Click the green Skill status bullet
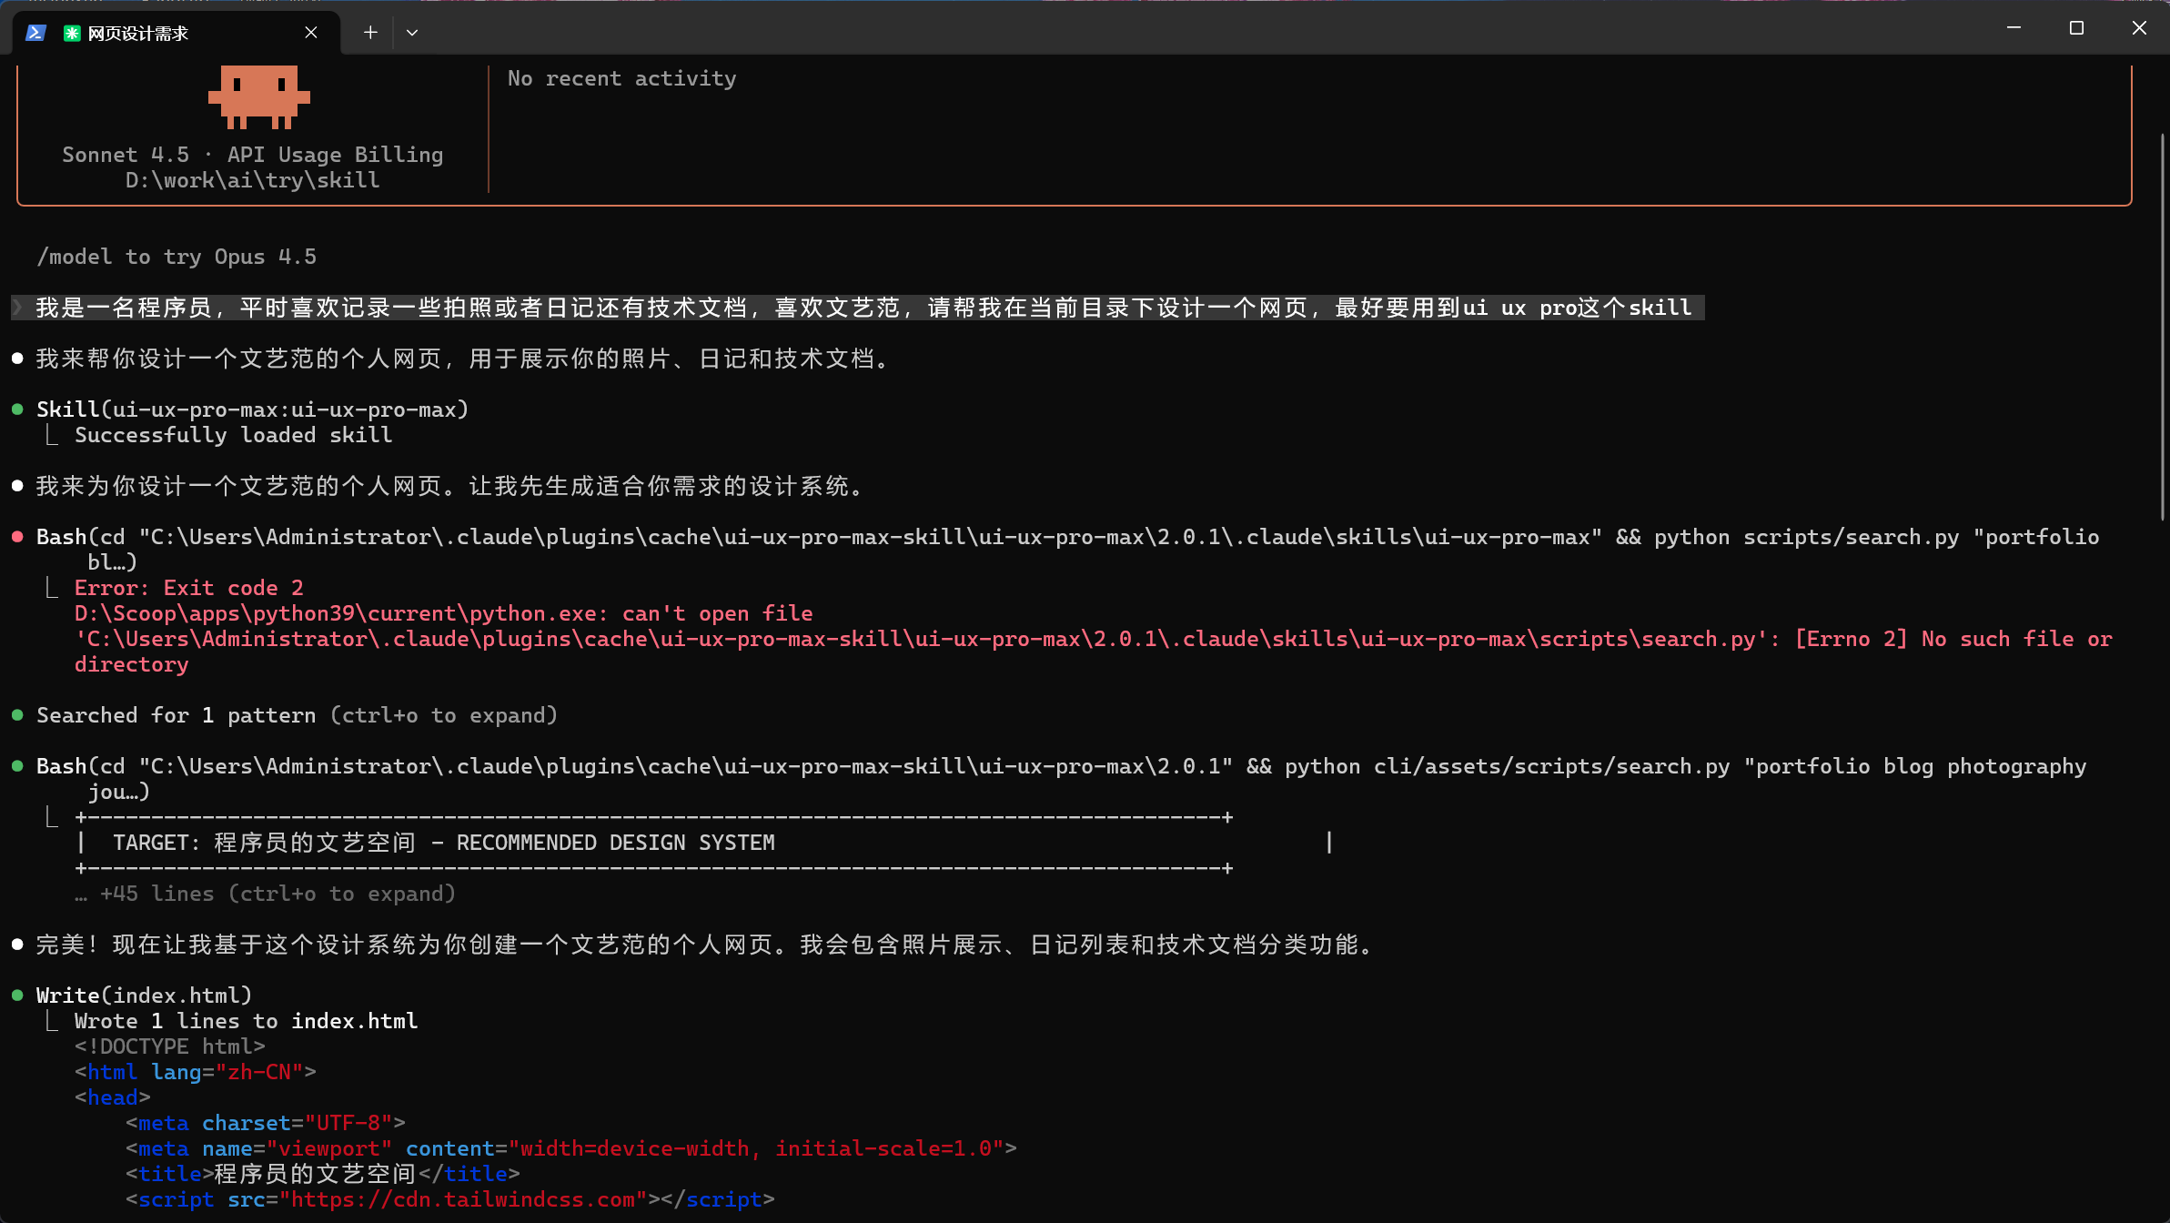This screenshot has width=2170, height=1223. (x=17, y=409)
